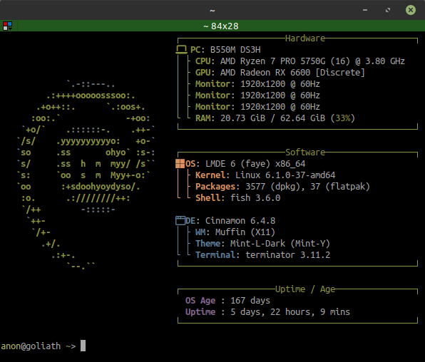The height and width of the screenshot is (362, 425).
Task: Click the kernel text "Linux 6.1.0-37-amd64"
Action: (285, 175)
